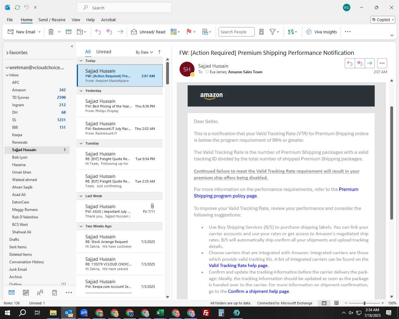Viewport: 399px width, 319px height.
Task: Forward from the reading pane header
Action: (369, 63)
